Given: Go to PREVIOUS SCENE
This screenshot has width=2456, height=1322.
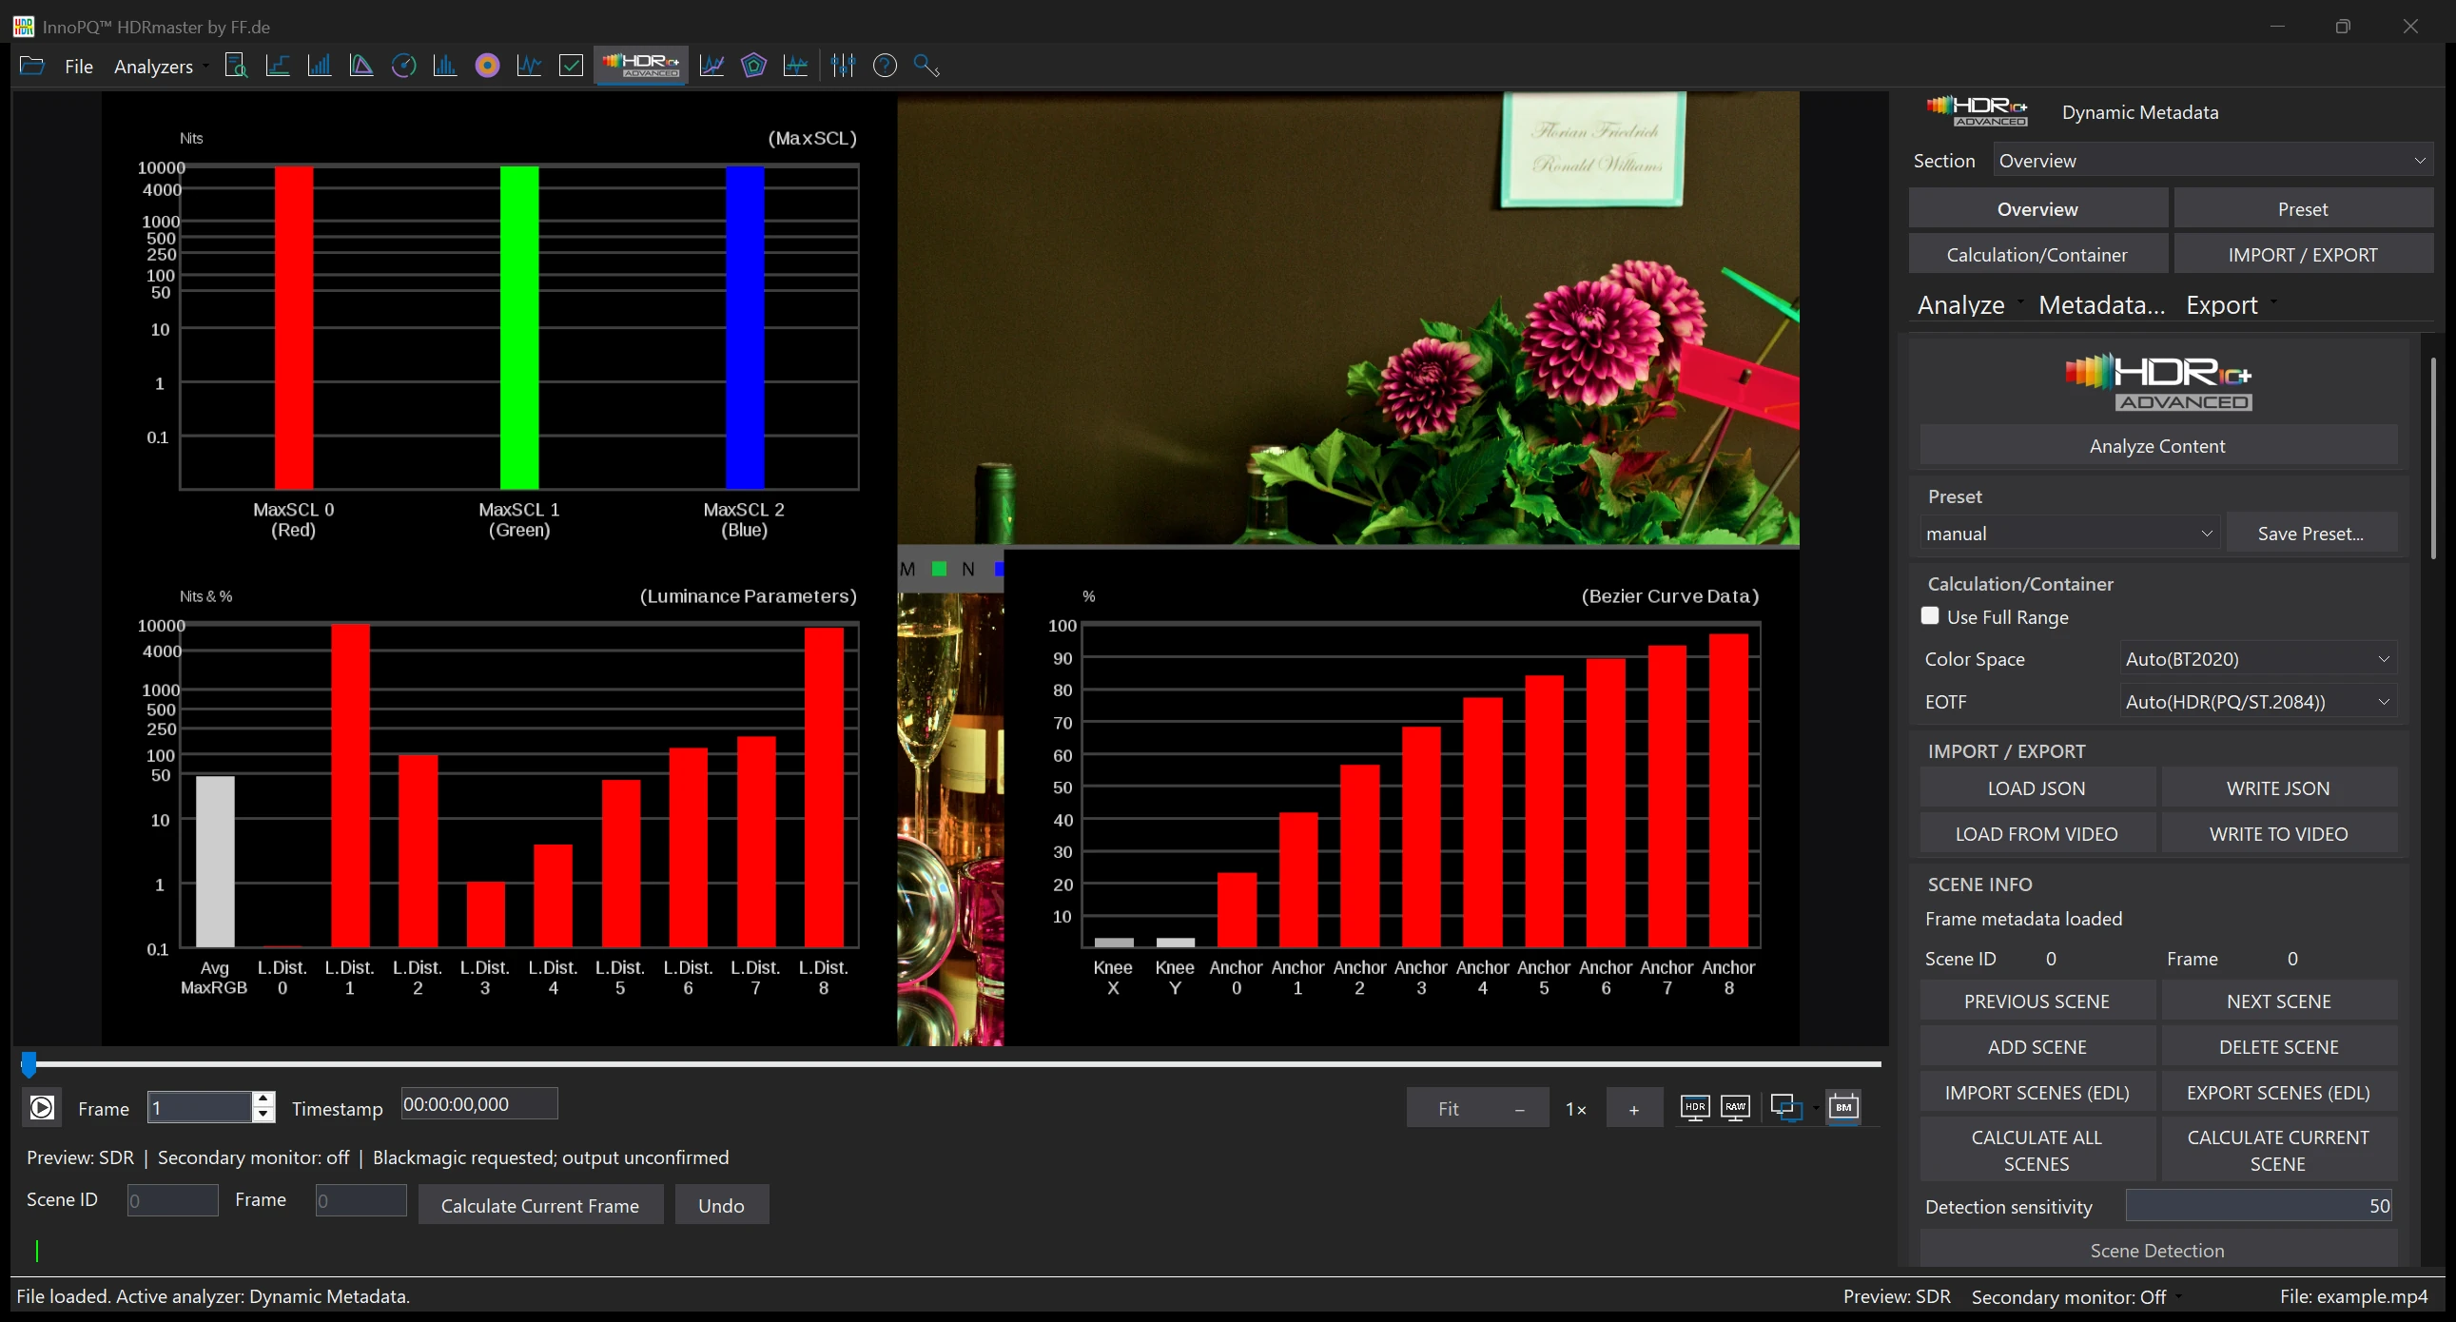Looking at the screenshot, I should click(2037, 1001).
